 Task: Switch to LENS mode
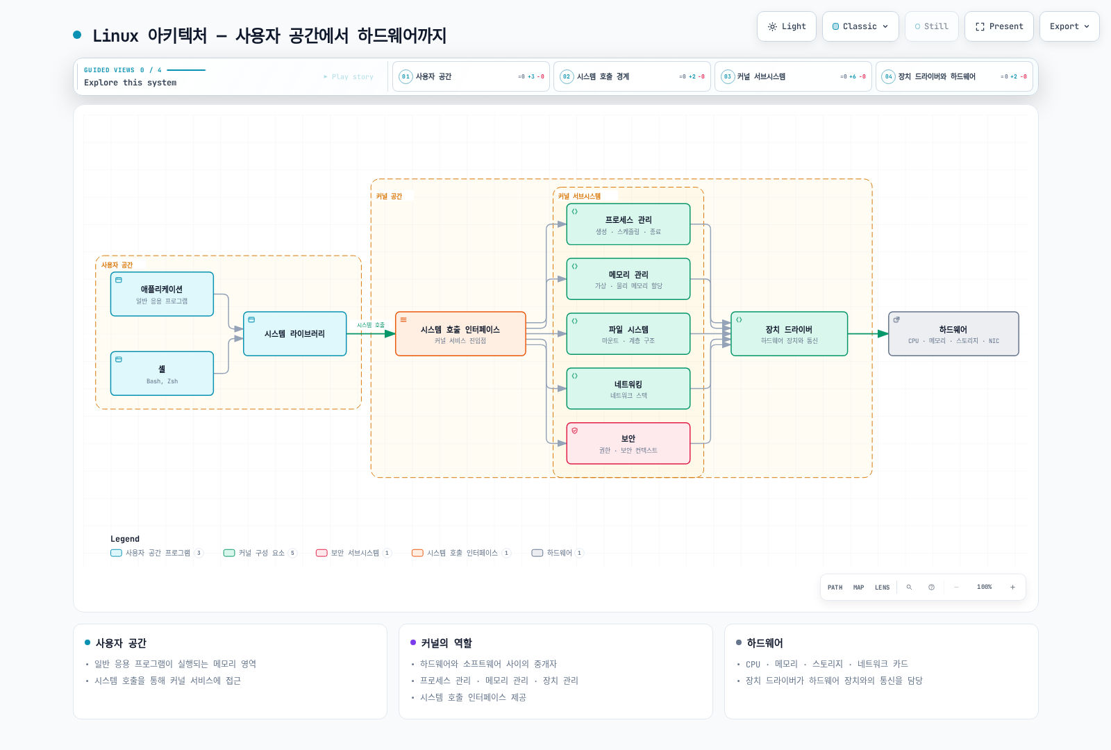pos(882,587)
